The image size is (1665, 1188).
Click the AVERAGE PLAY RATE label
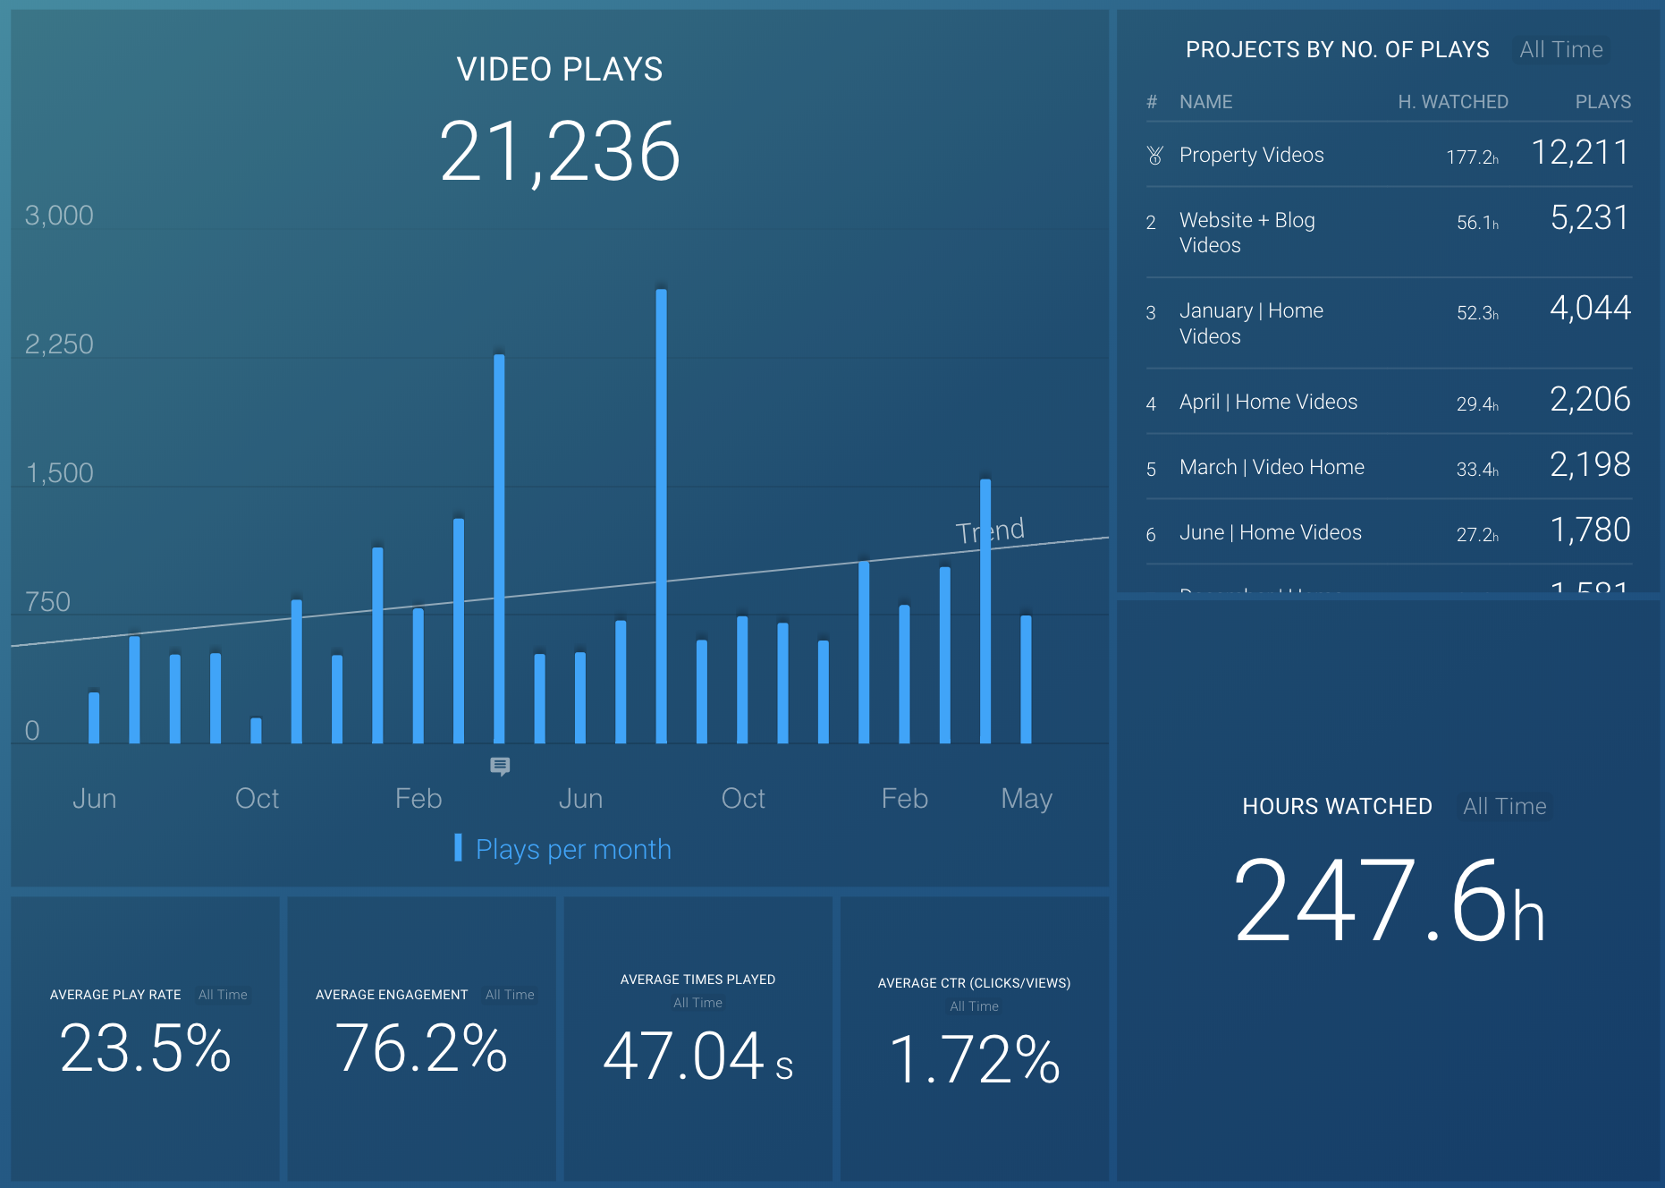pos(115,995)
